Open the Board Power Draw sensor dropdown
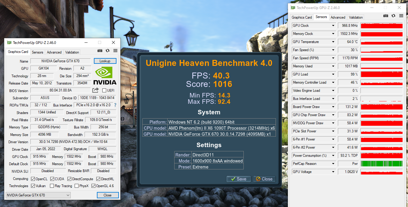Viewport: 408px width, 207px height. tap(333, 107)
